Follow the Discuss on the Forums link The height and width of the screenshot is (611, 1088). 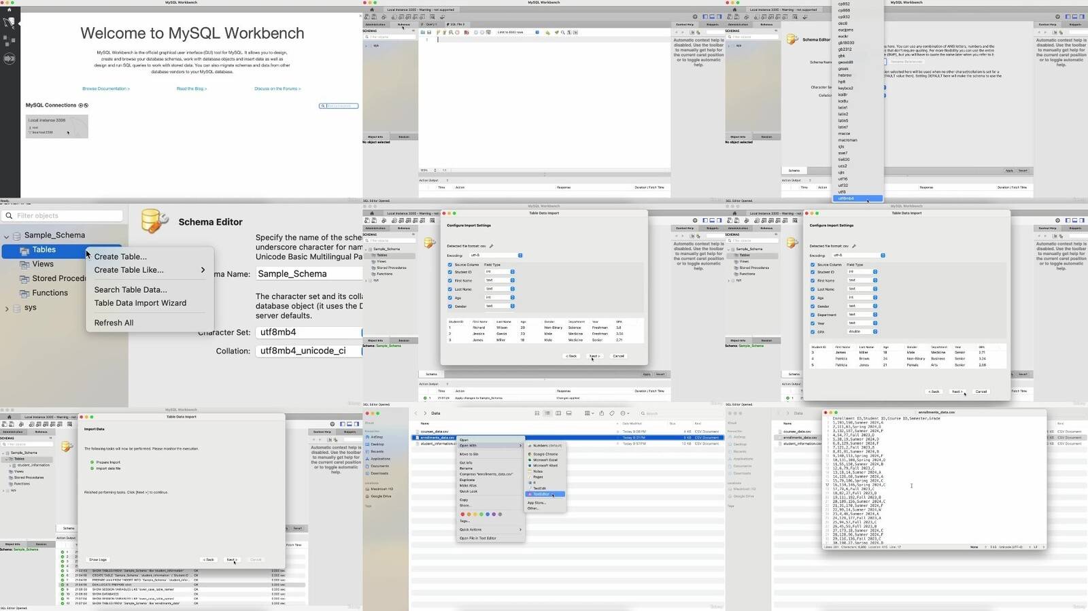[277, 88]
